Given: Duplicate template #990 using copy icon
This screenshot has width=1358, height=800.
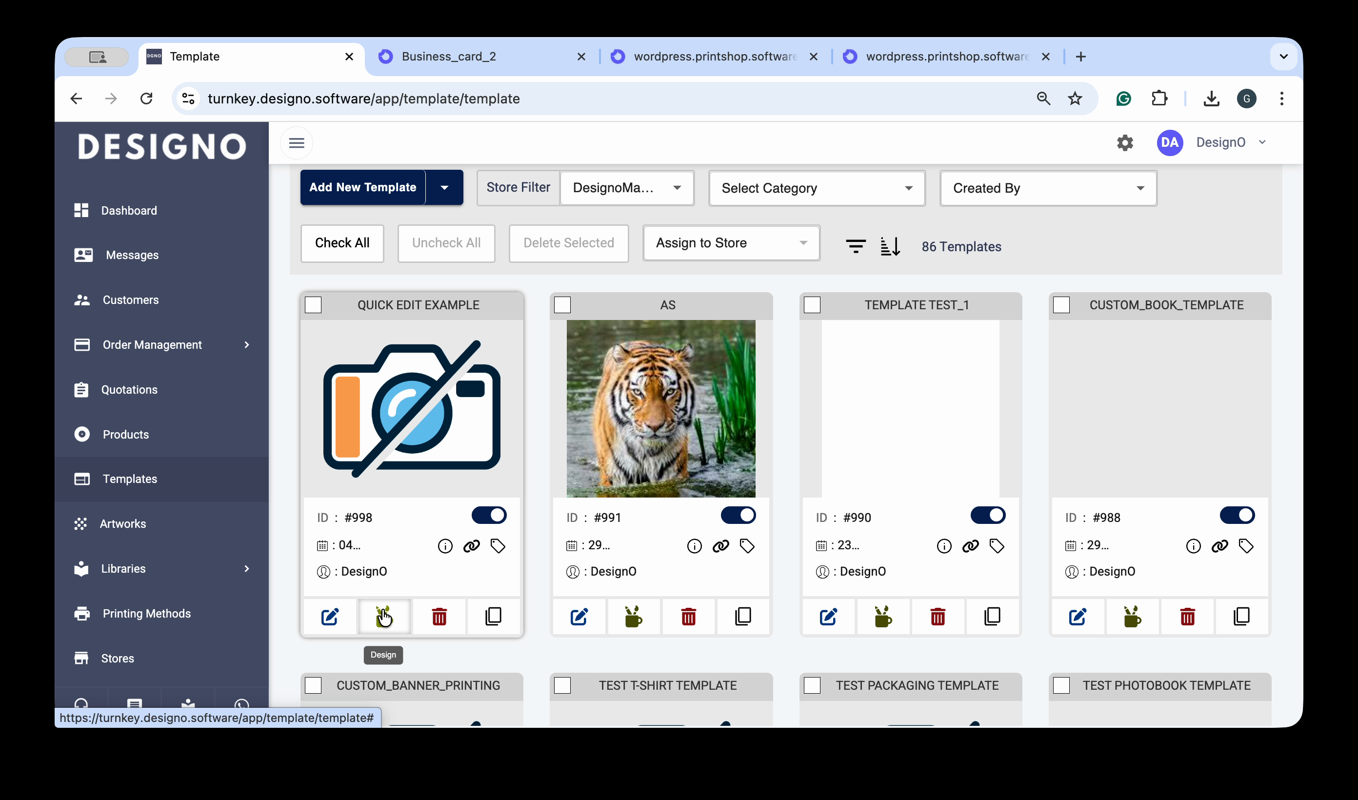Looking at the screenshot, I should [x=992, y=616].
